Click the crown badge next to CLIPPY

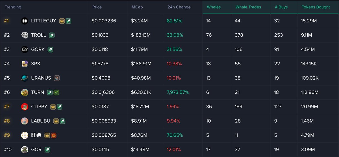[53, 107]
